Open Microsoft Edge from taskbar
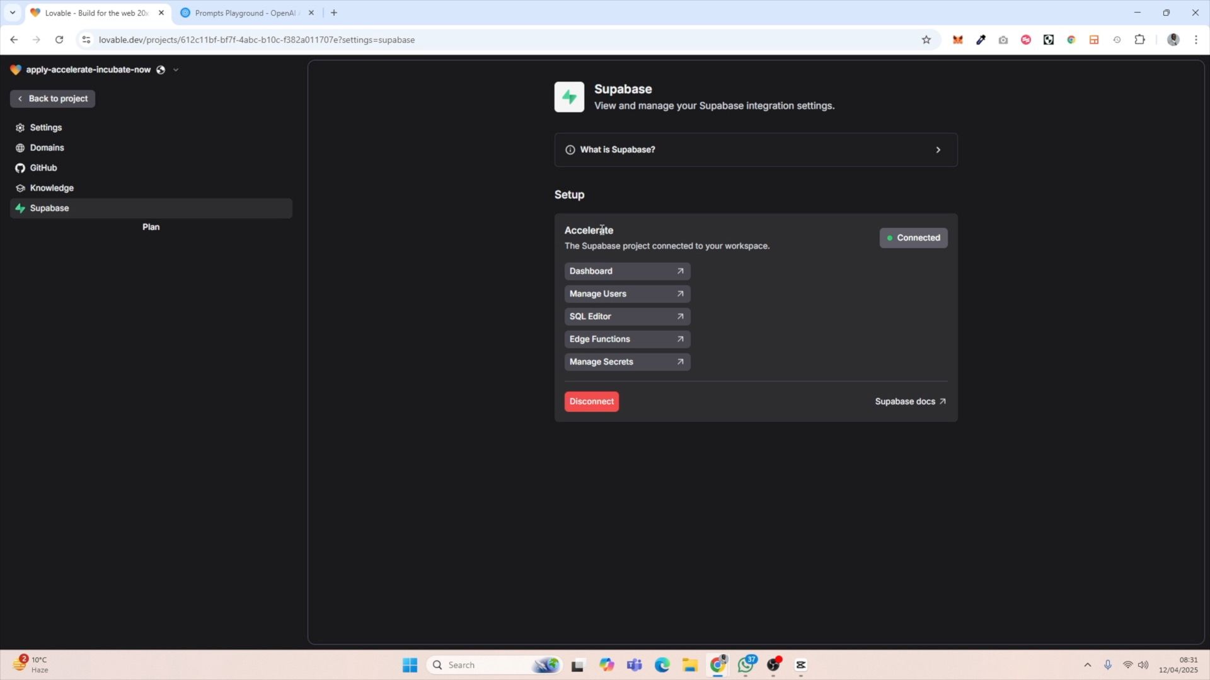The height and width of the screenshot is (680, 1210). point(662,665)
